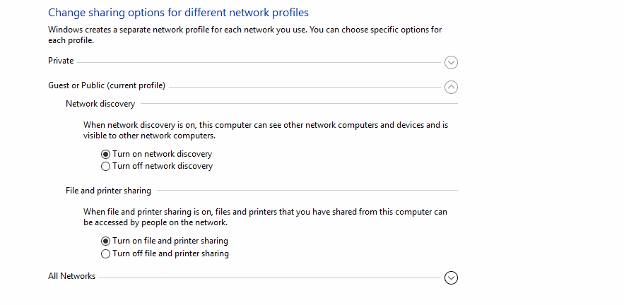Click the Guest or Public (current profile) label
Image resolution: width=624 pixels, height=305 pixels.
tap(107, 86)
